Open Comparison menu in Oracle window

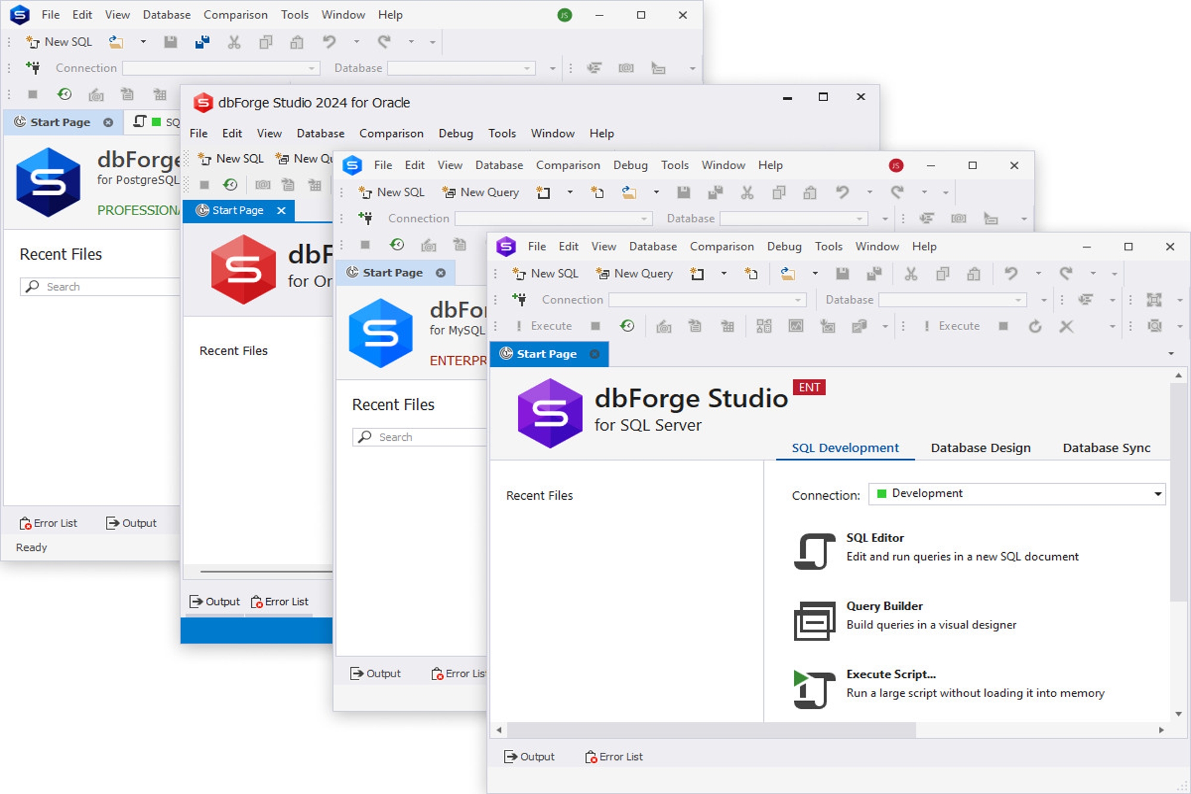[x=391, y=133]
